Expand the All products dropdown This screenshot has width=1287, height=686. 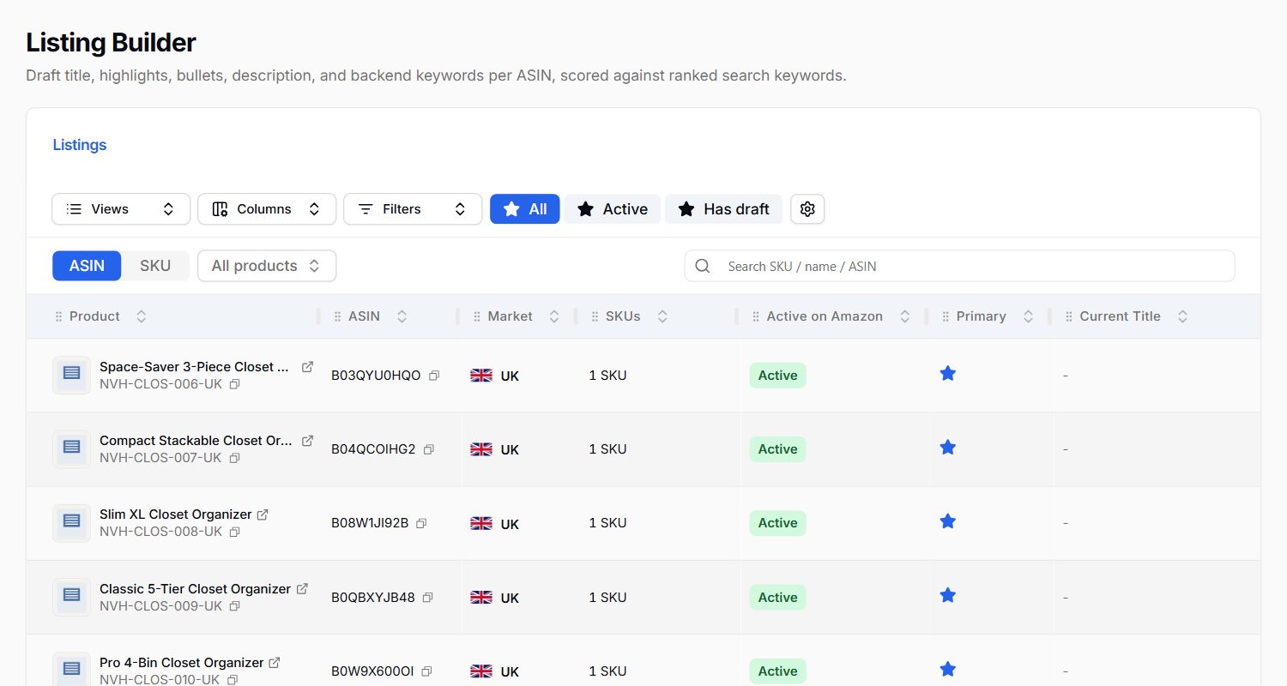point(267,266)
